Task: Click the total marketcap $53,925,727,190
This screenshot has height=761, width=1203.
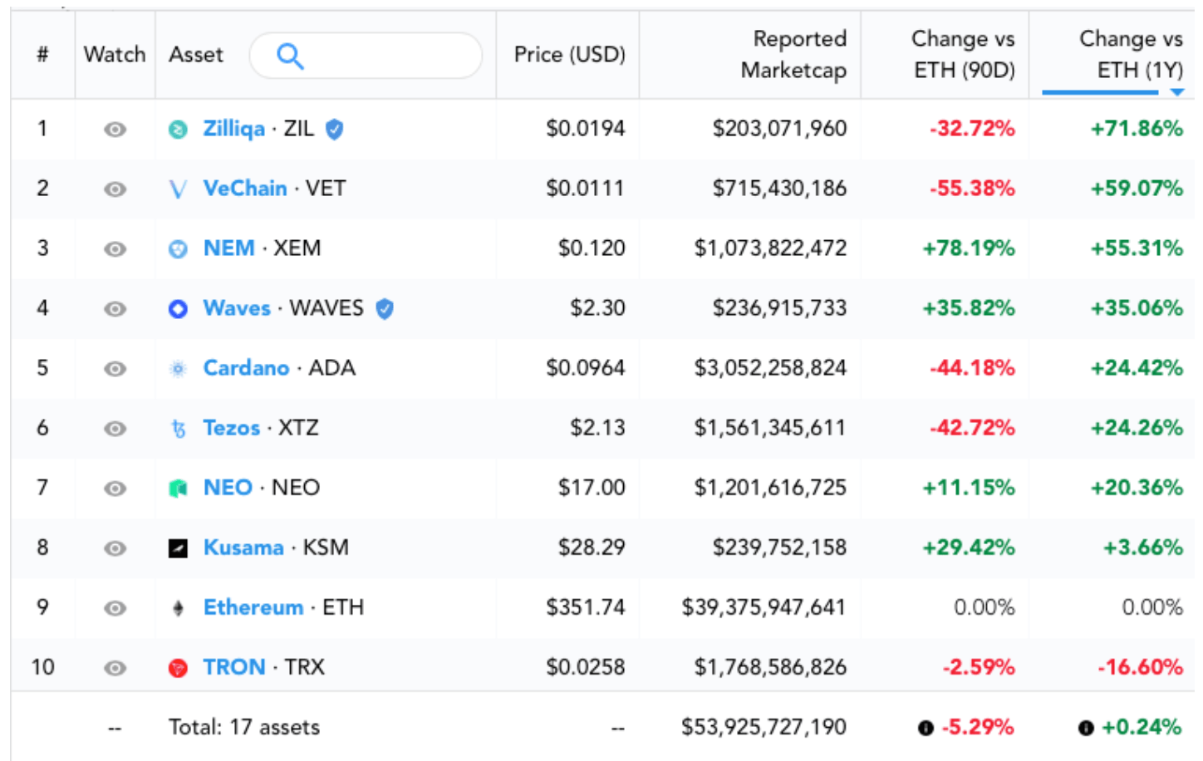Action: click(764, 727)
